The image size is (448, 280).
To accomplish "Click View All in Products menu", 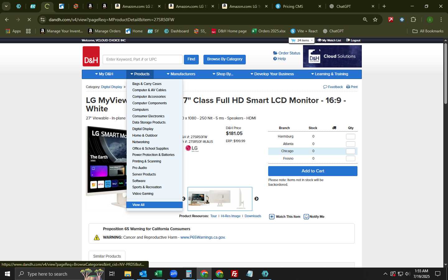I will pyautogui.click(x=155, y=205).
